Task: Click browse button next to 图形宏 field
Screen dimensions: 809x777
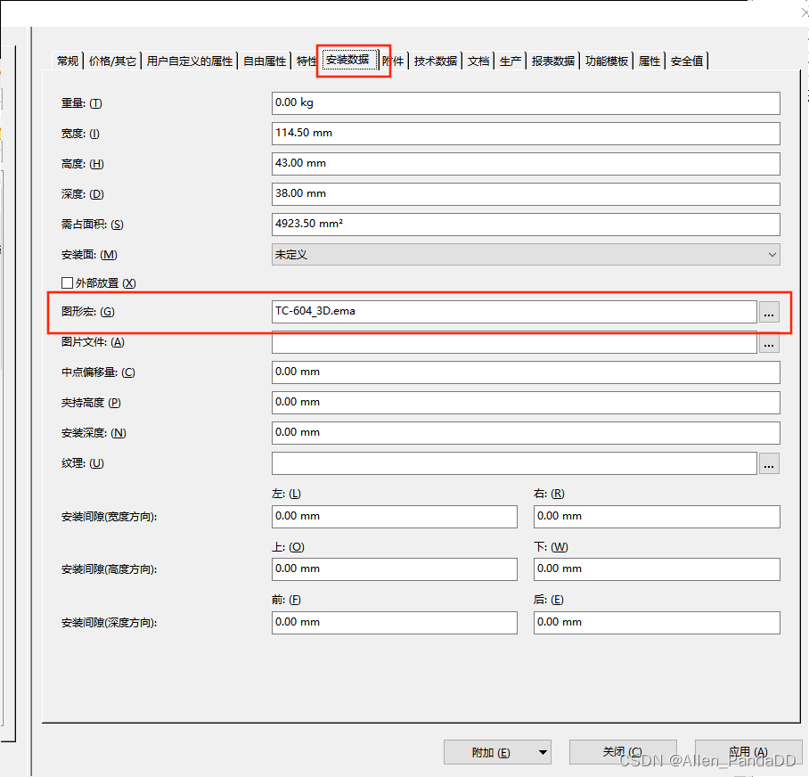Action: [x=769, y=312]
